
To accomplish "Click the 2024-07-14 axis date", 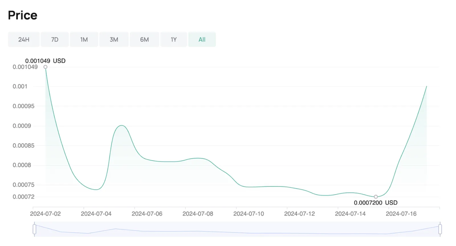I will pos(350,214).
